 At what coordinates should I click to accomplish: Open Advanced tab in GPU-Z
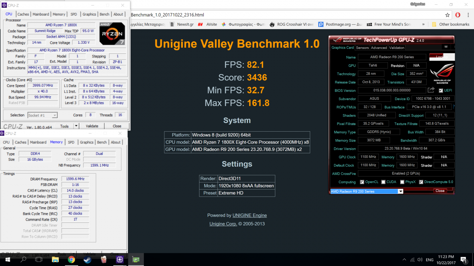pos(379,48)
